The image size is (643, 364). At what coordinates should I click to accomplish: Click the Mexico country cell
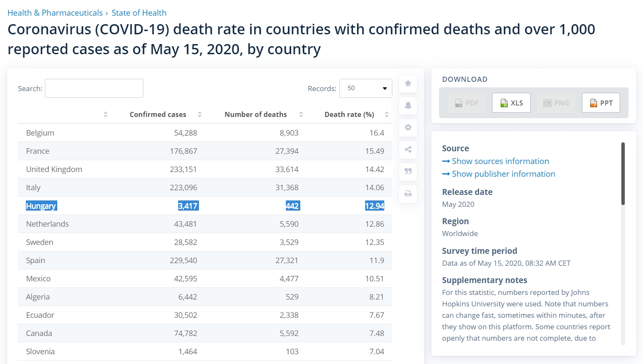(38, 278)
